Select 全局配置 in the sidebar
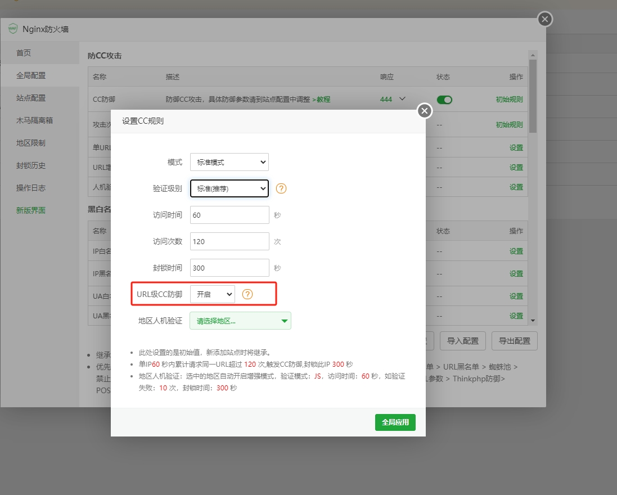This screenshot has height=495, width=617. pos(40,75)
